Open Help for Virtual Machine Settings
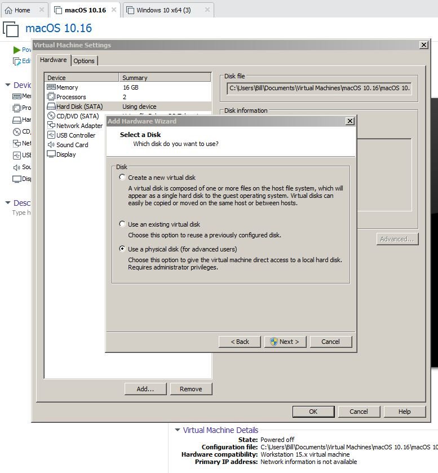This screenshot has width=438, height=473. tap(405, 412)
